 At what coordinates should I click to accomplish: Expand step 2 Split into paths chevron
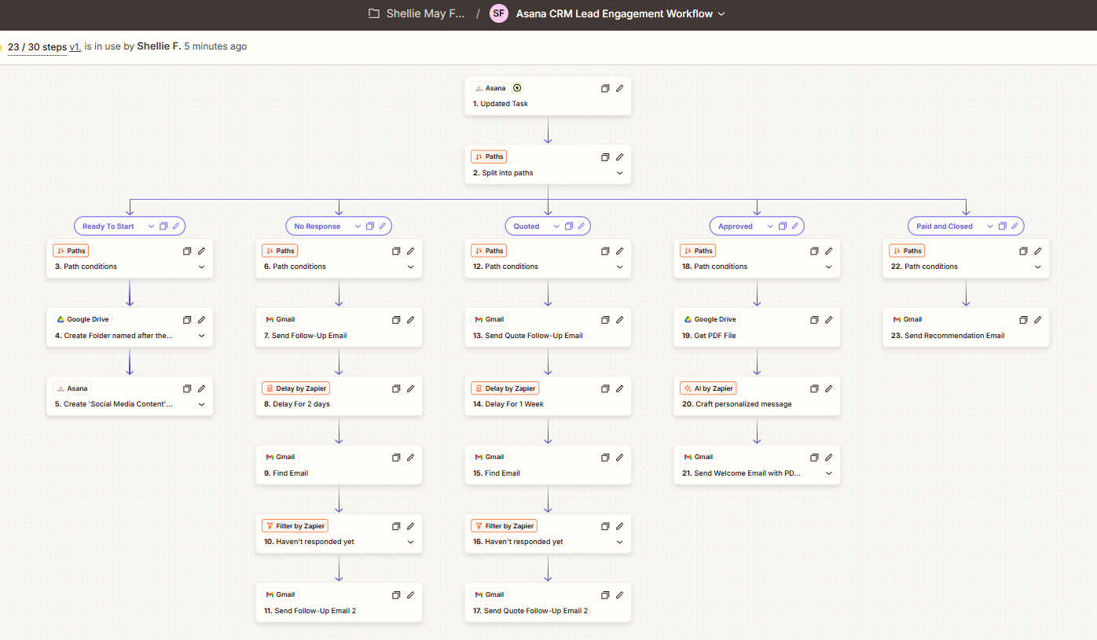(619, 173)
